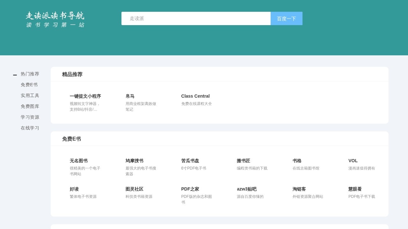Open PDF之家 magazine resources
The image size is (408, 229).
(190, 189)
